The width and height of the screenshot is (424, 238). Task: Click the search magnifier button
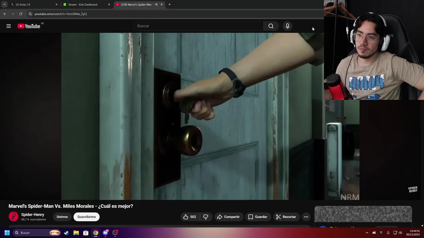pyautogui.click(x=271, y=26)
